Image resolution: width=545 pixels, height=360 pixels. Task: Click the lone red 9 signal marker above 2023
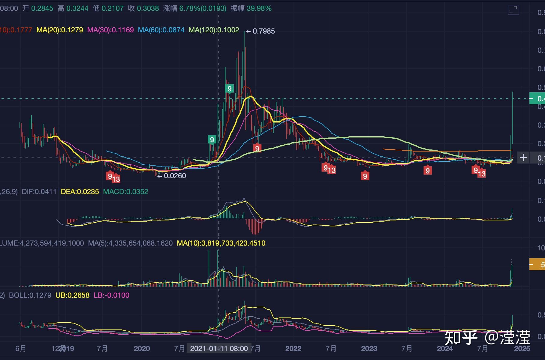coord(365,176)
